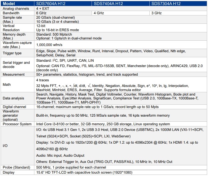Click the SDS7304A H12 column header
The image size is (208, 176).
tap(167, 4)
